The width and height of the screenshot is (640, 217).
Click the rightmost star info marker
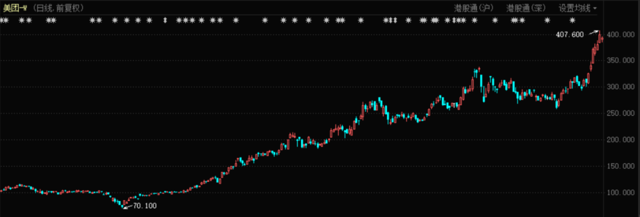tap(572, 20)
